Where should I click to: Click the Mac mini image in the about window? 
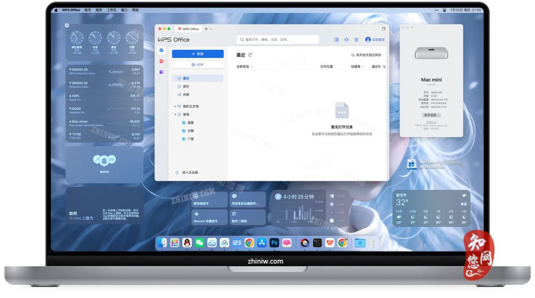(431, 53)
